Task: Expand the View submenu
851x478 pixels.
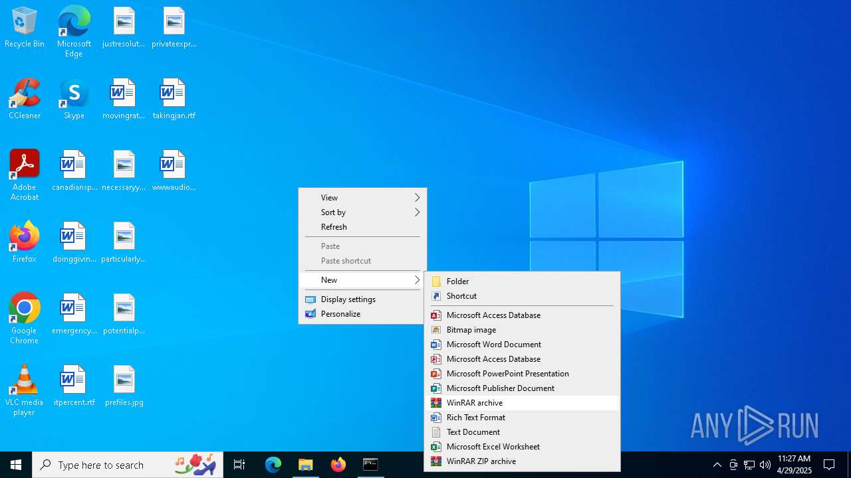Action: point(362,198)
